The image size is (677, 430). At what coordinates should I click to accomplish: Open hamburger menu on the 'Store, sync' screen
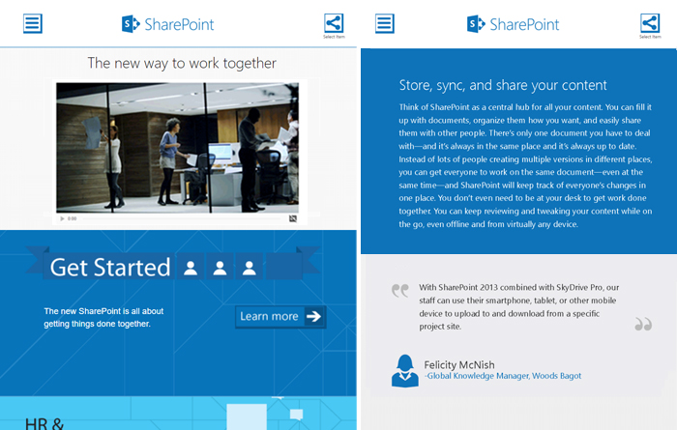tap(384, 23)
